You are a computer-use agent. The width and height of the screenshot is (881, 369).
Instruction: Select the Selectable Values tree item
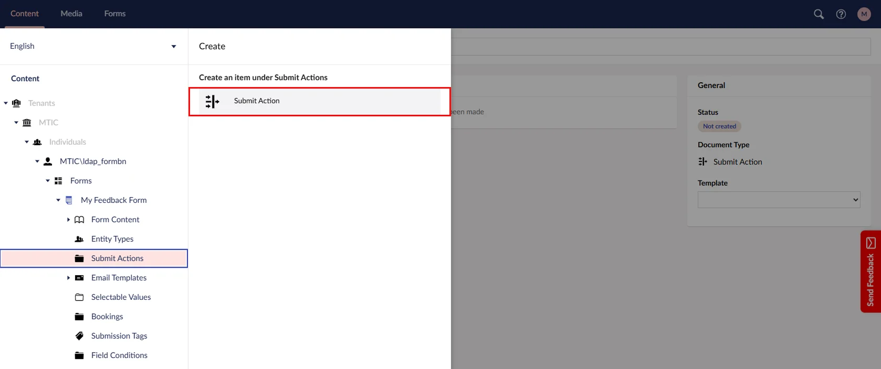coord(121,297)
